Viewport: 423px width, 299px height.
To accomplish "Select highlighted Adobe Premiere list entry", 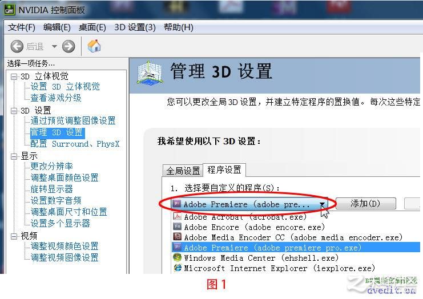I will pos(296,248).
